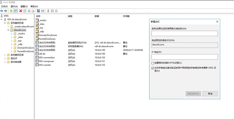Select the 正向查找区域 folder in tree
The height and width of the screenshot is (119, 234).
(x=17, y=23)
